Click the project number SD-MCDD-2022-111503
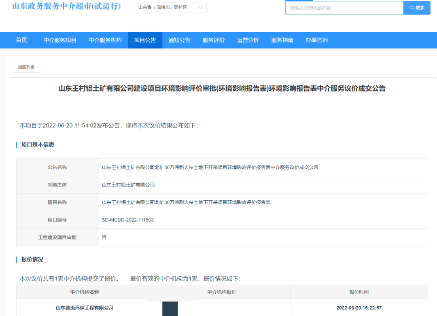Screen dimensions: 437x316 point(127,220)
